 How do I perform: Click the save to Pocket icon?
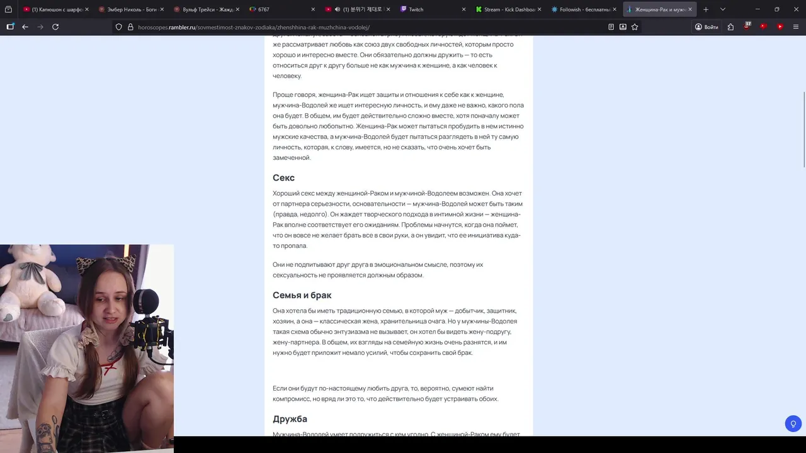point(623,27)
